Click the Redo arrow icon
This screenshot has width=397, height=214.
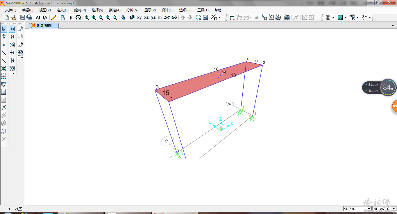pos(45,17)
